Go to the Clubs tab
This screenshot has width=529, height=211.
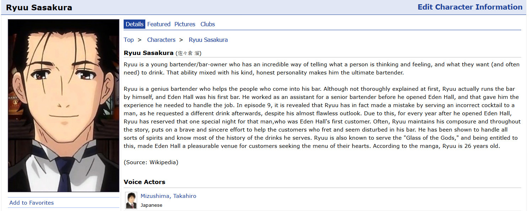pos(207,24)
